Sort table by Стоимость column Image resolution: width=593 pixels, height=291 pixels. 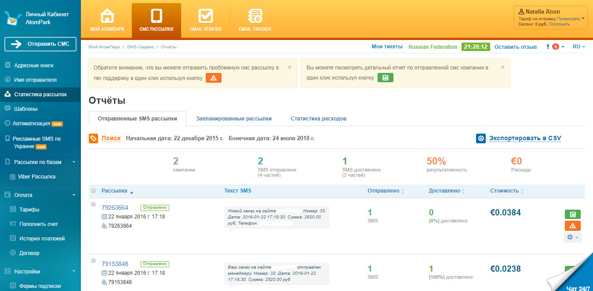(x=507, y=191)
